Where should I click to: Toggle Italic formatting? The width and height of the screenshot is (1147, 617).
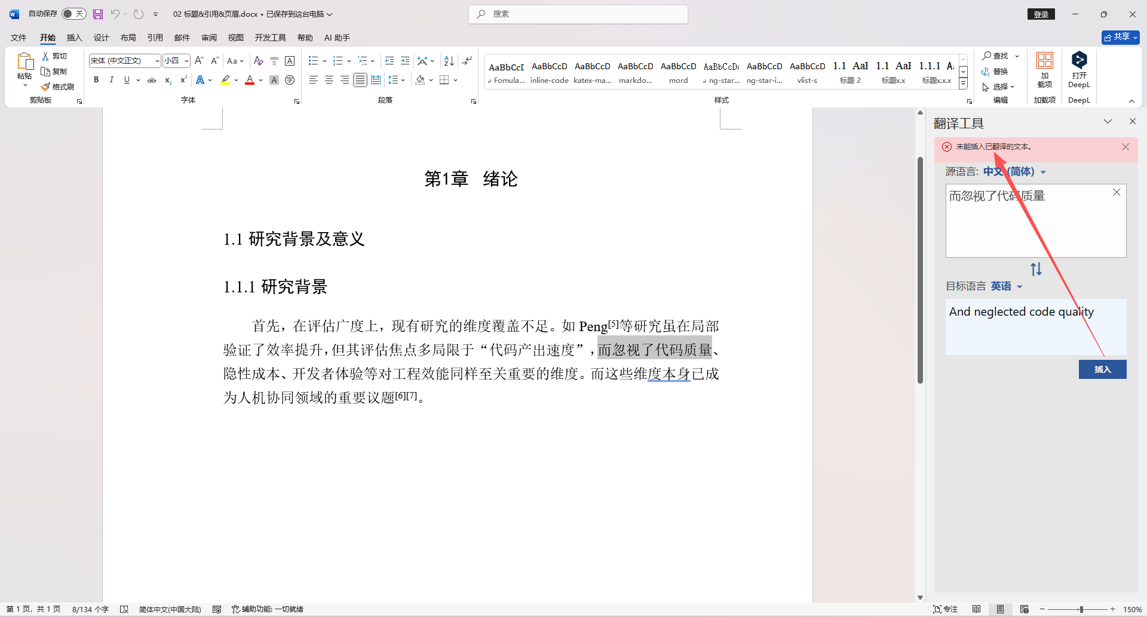111,80
